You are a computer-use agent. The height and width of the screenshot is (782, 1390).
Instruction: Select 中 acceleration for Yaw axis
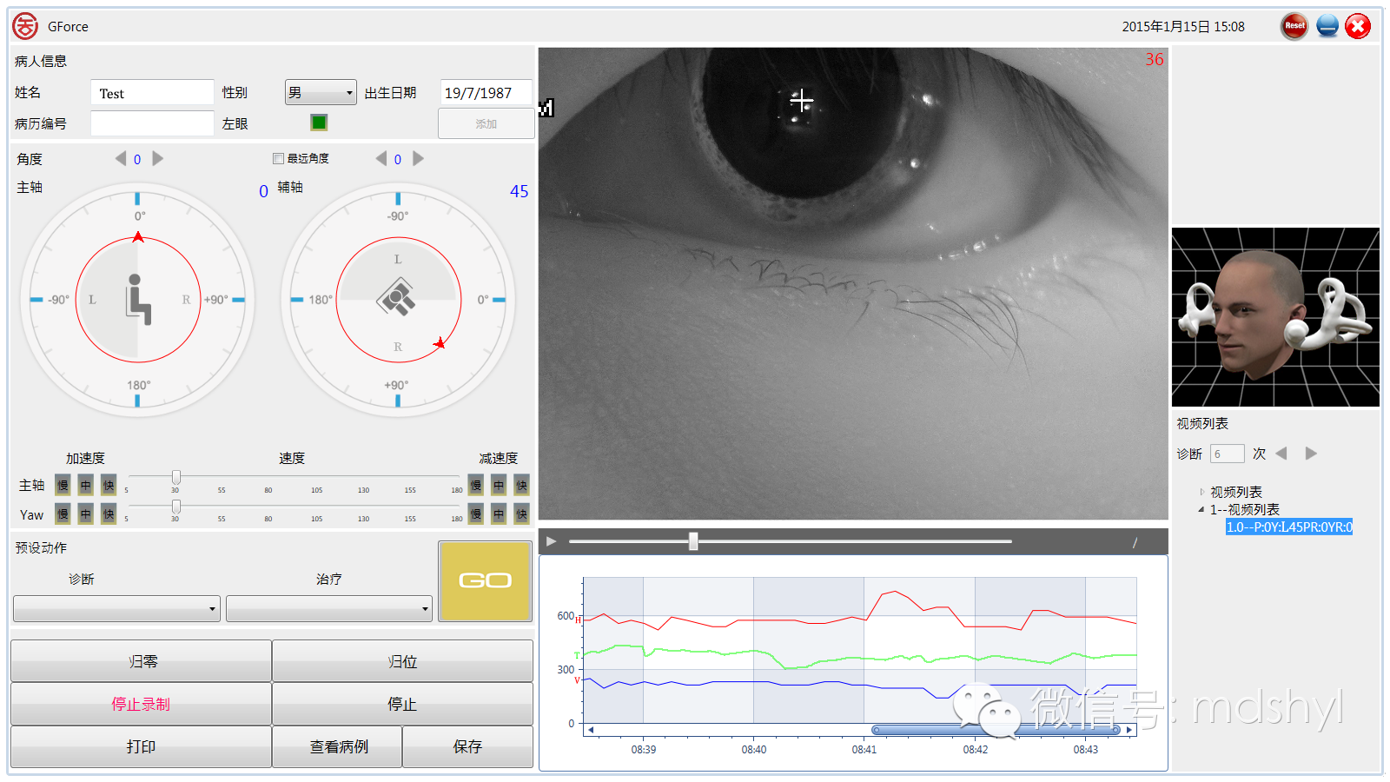pos(85,514)
